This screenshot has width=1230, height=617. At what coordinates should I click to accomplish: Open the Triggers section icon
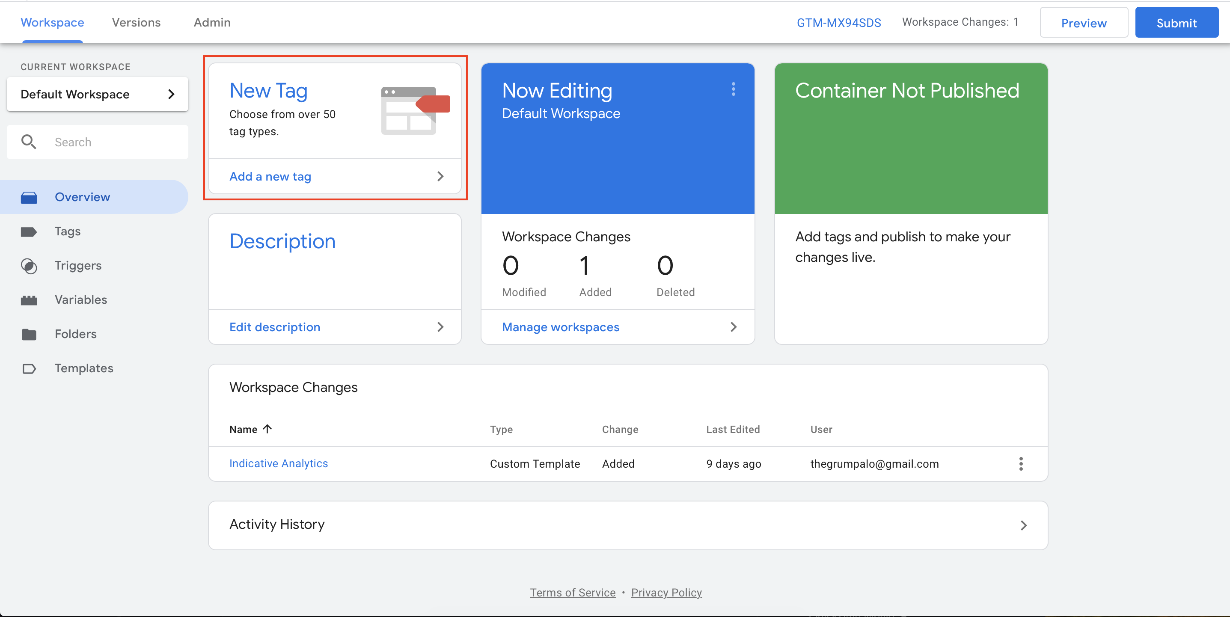coord(30,266)
